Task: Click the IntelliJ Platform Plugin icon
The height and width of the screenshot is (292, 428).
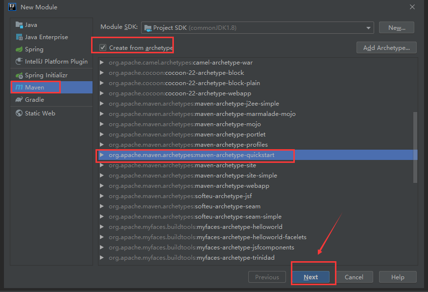Action: coord(19,62)
